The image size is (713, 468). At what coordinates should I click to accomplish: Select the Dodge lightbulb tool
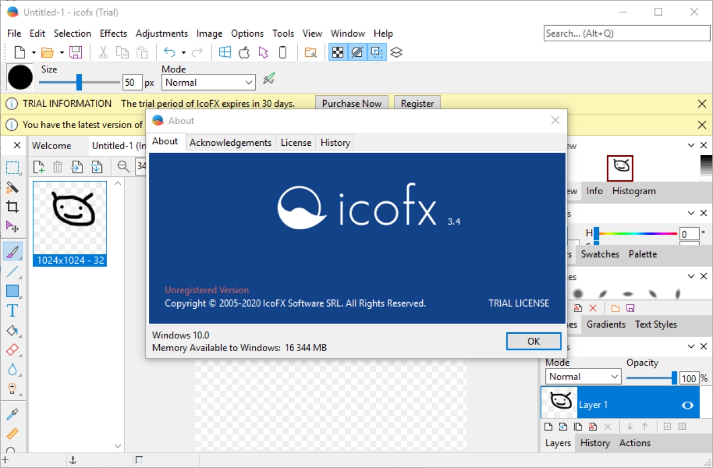pyautogui.click(x=12, y=389)
